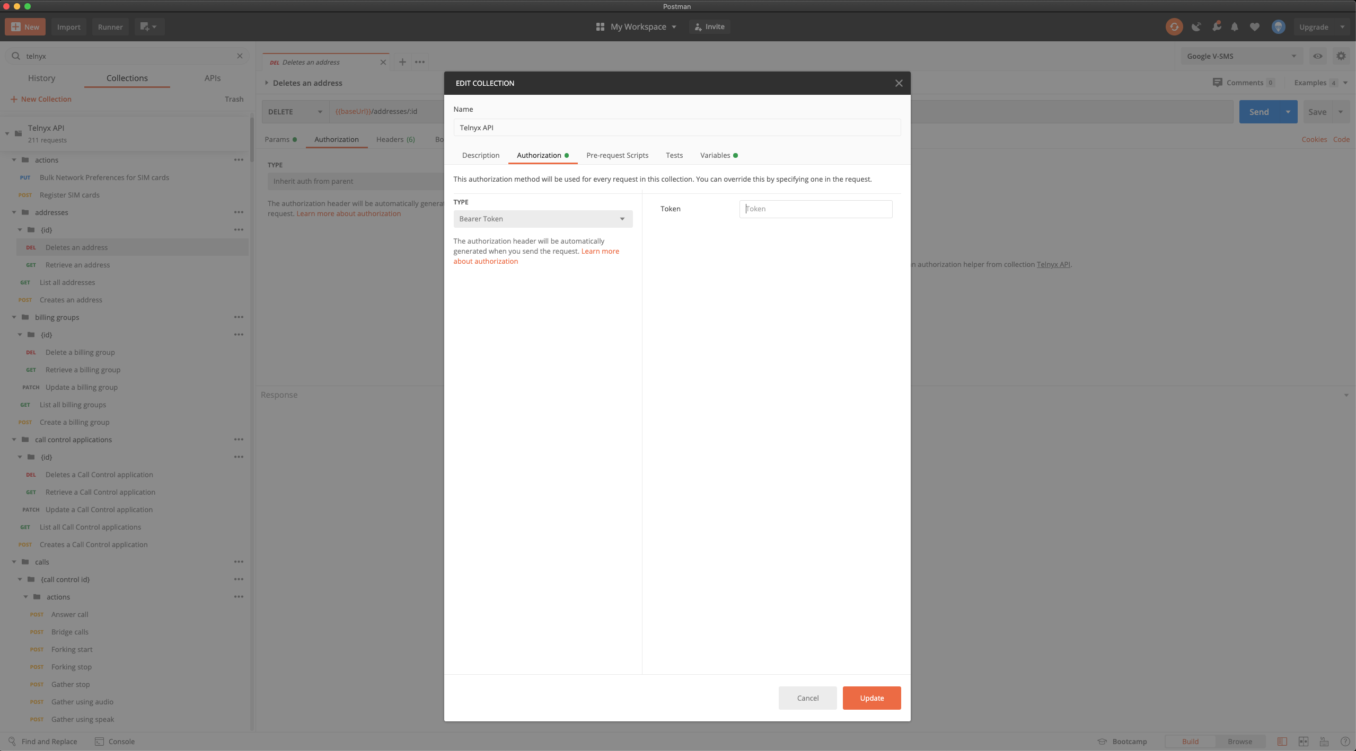Toggle the sidebar visibility icon
1356x751 pixels.
1282,741
